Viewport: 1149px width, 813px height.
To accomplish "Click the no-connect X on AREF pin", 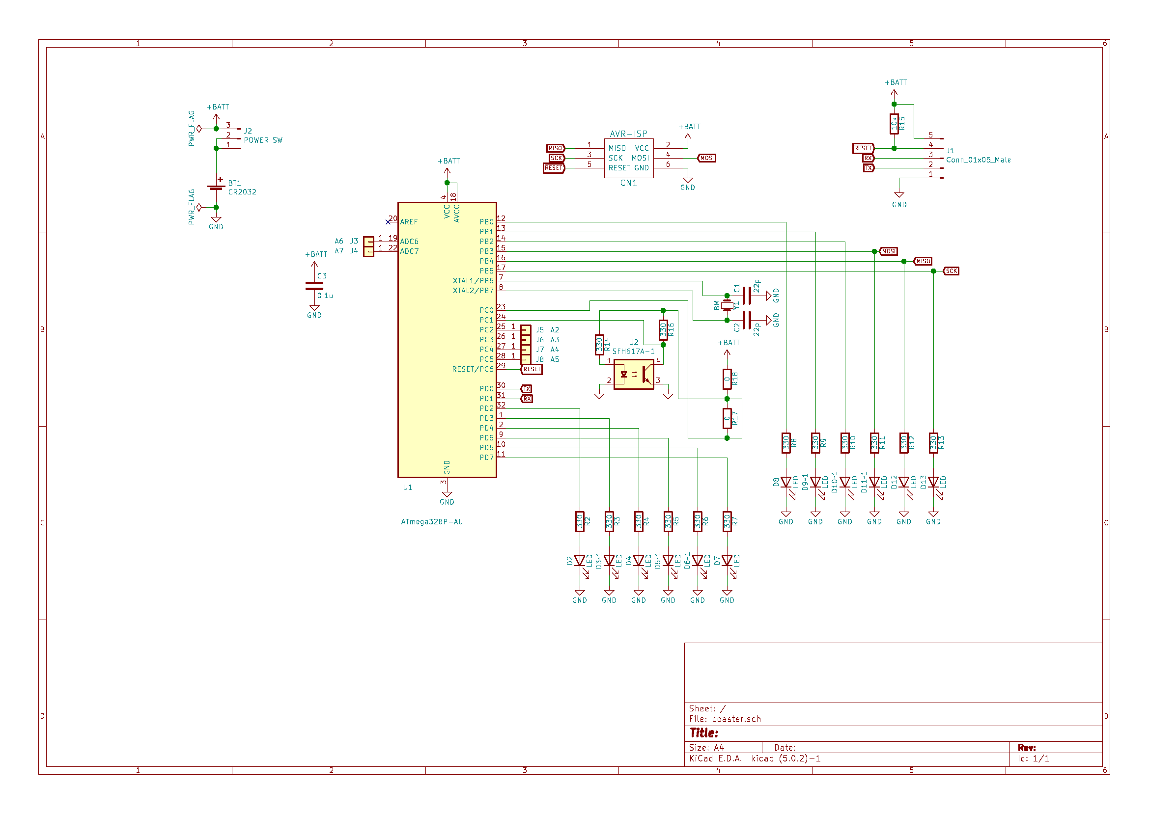I will click(x=388, y=222).
